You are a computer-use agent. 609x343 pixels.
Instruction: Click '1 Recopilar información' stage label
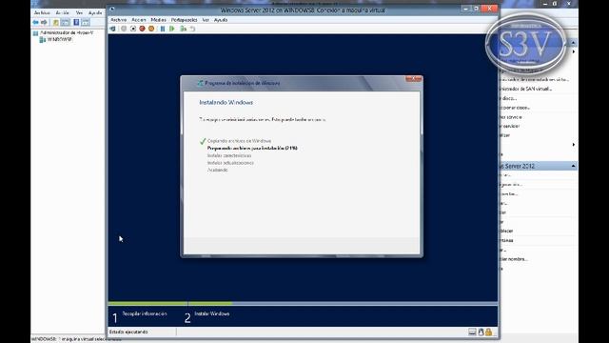point(140,316)
